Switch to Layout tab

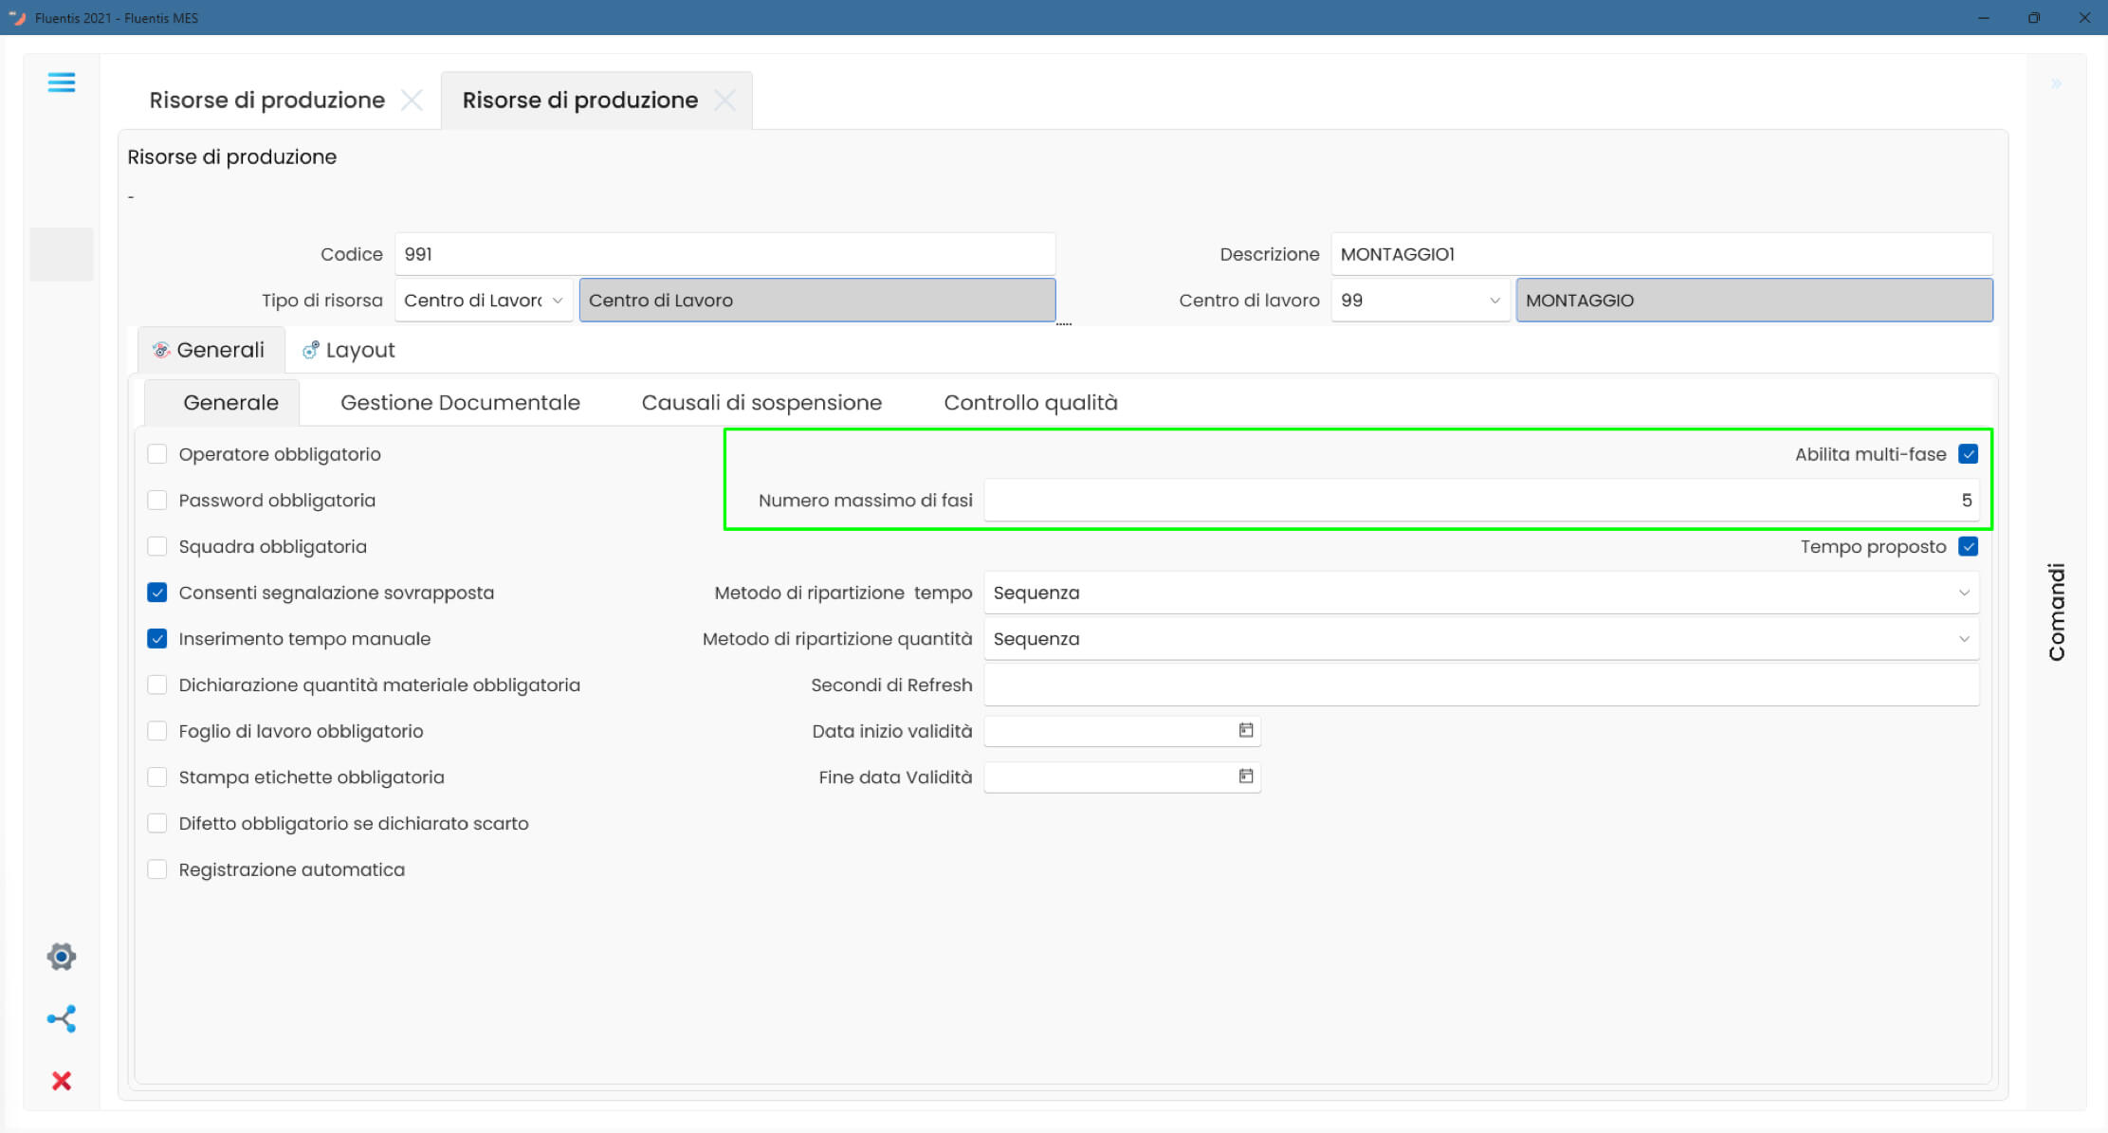(x=348, y=350)
